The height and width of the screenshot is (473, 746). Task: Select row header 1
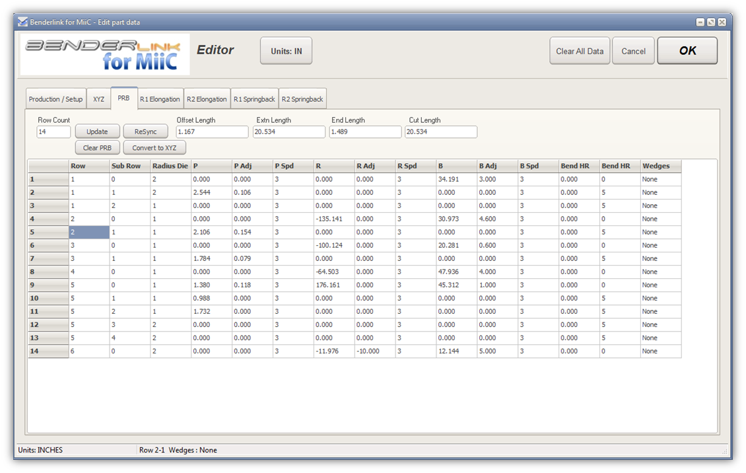[48, 180]
